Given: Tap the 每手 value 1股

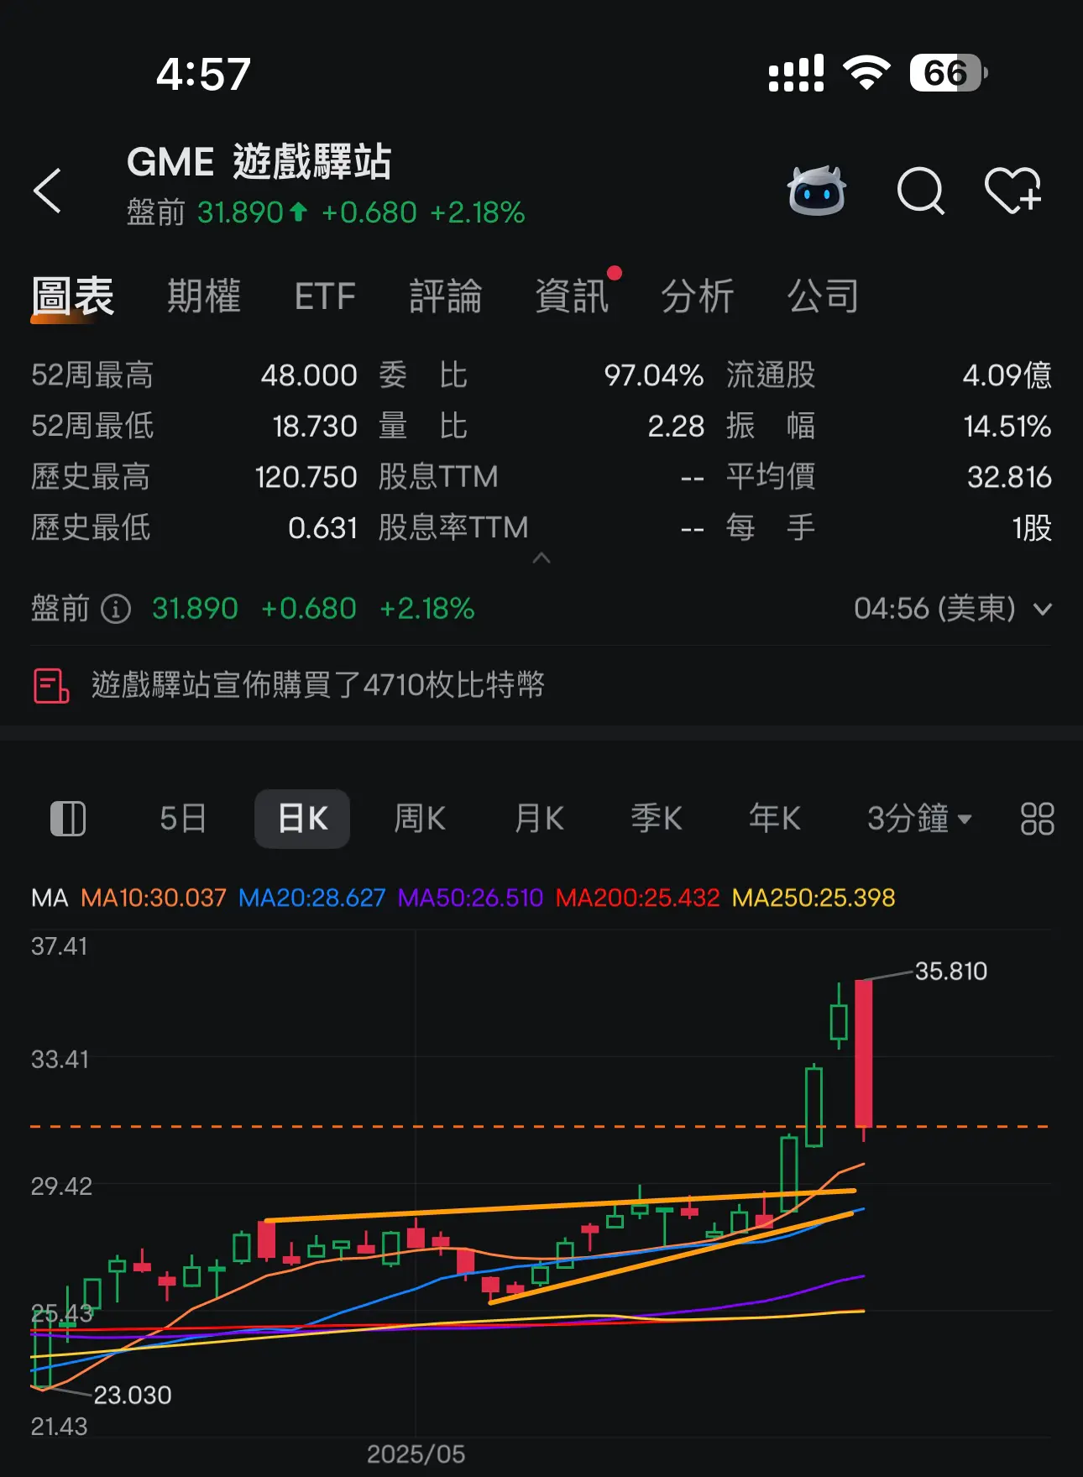Looking at the screenshot, I should pos(1032,528).
